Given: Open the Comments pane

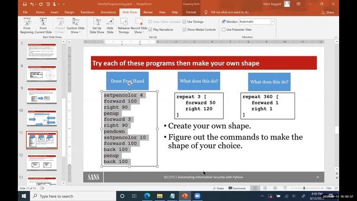Looking at the screenshot, I should point(237,188).
